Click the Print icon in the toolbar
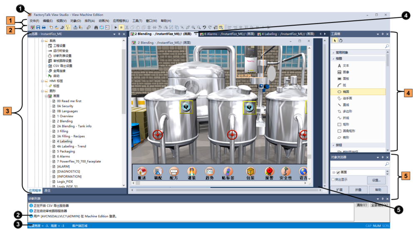Screen dimensions: 417x233 click(x=44, y=27)
